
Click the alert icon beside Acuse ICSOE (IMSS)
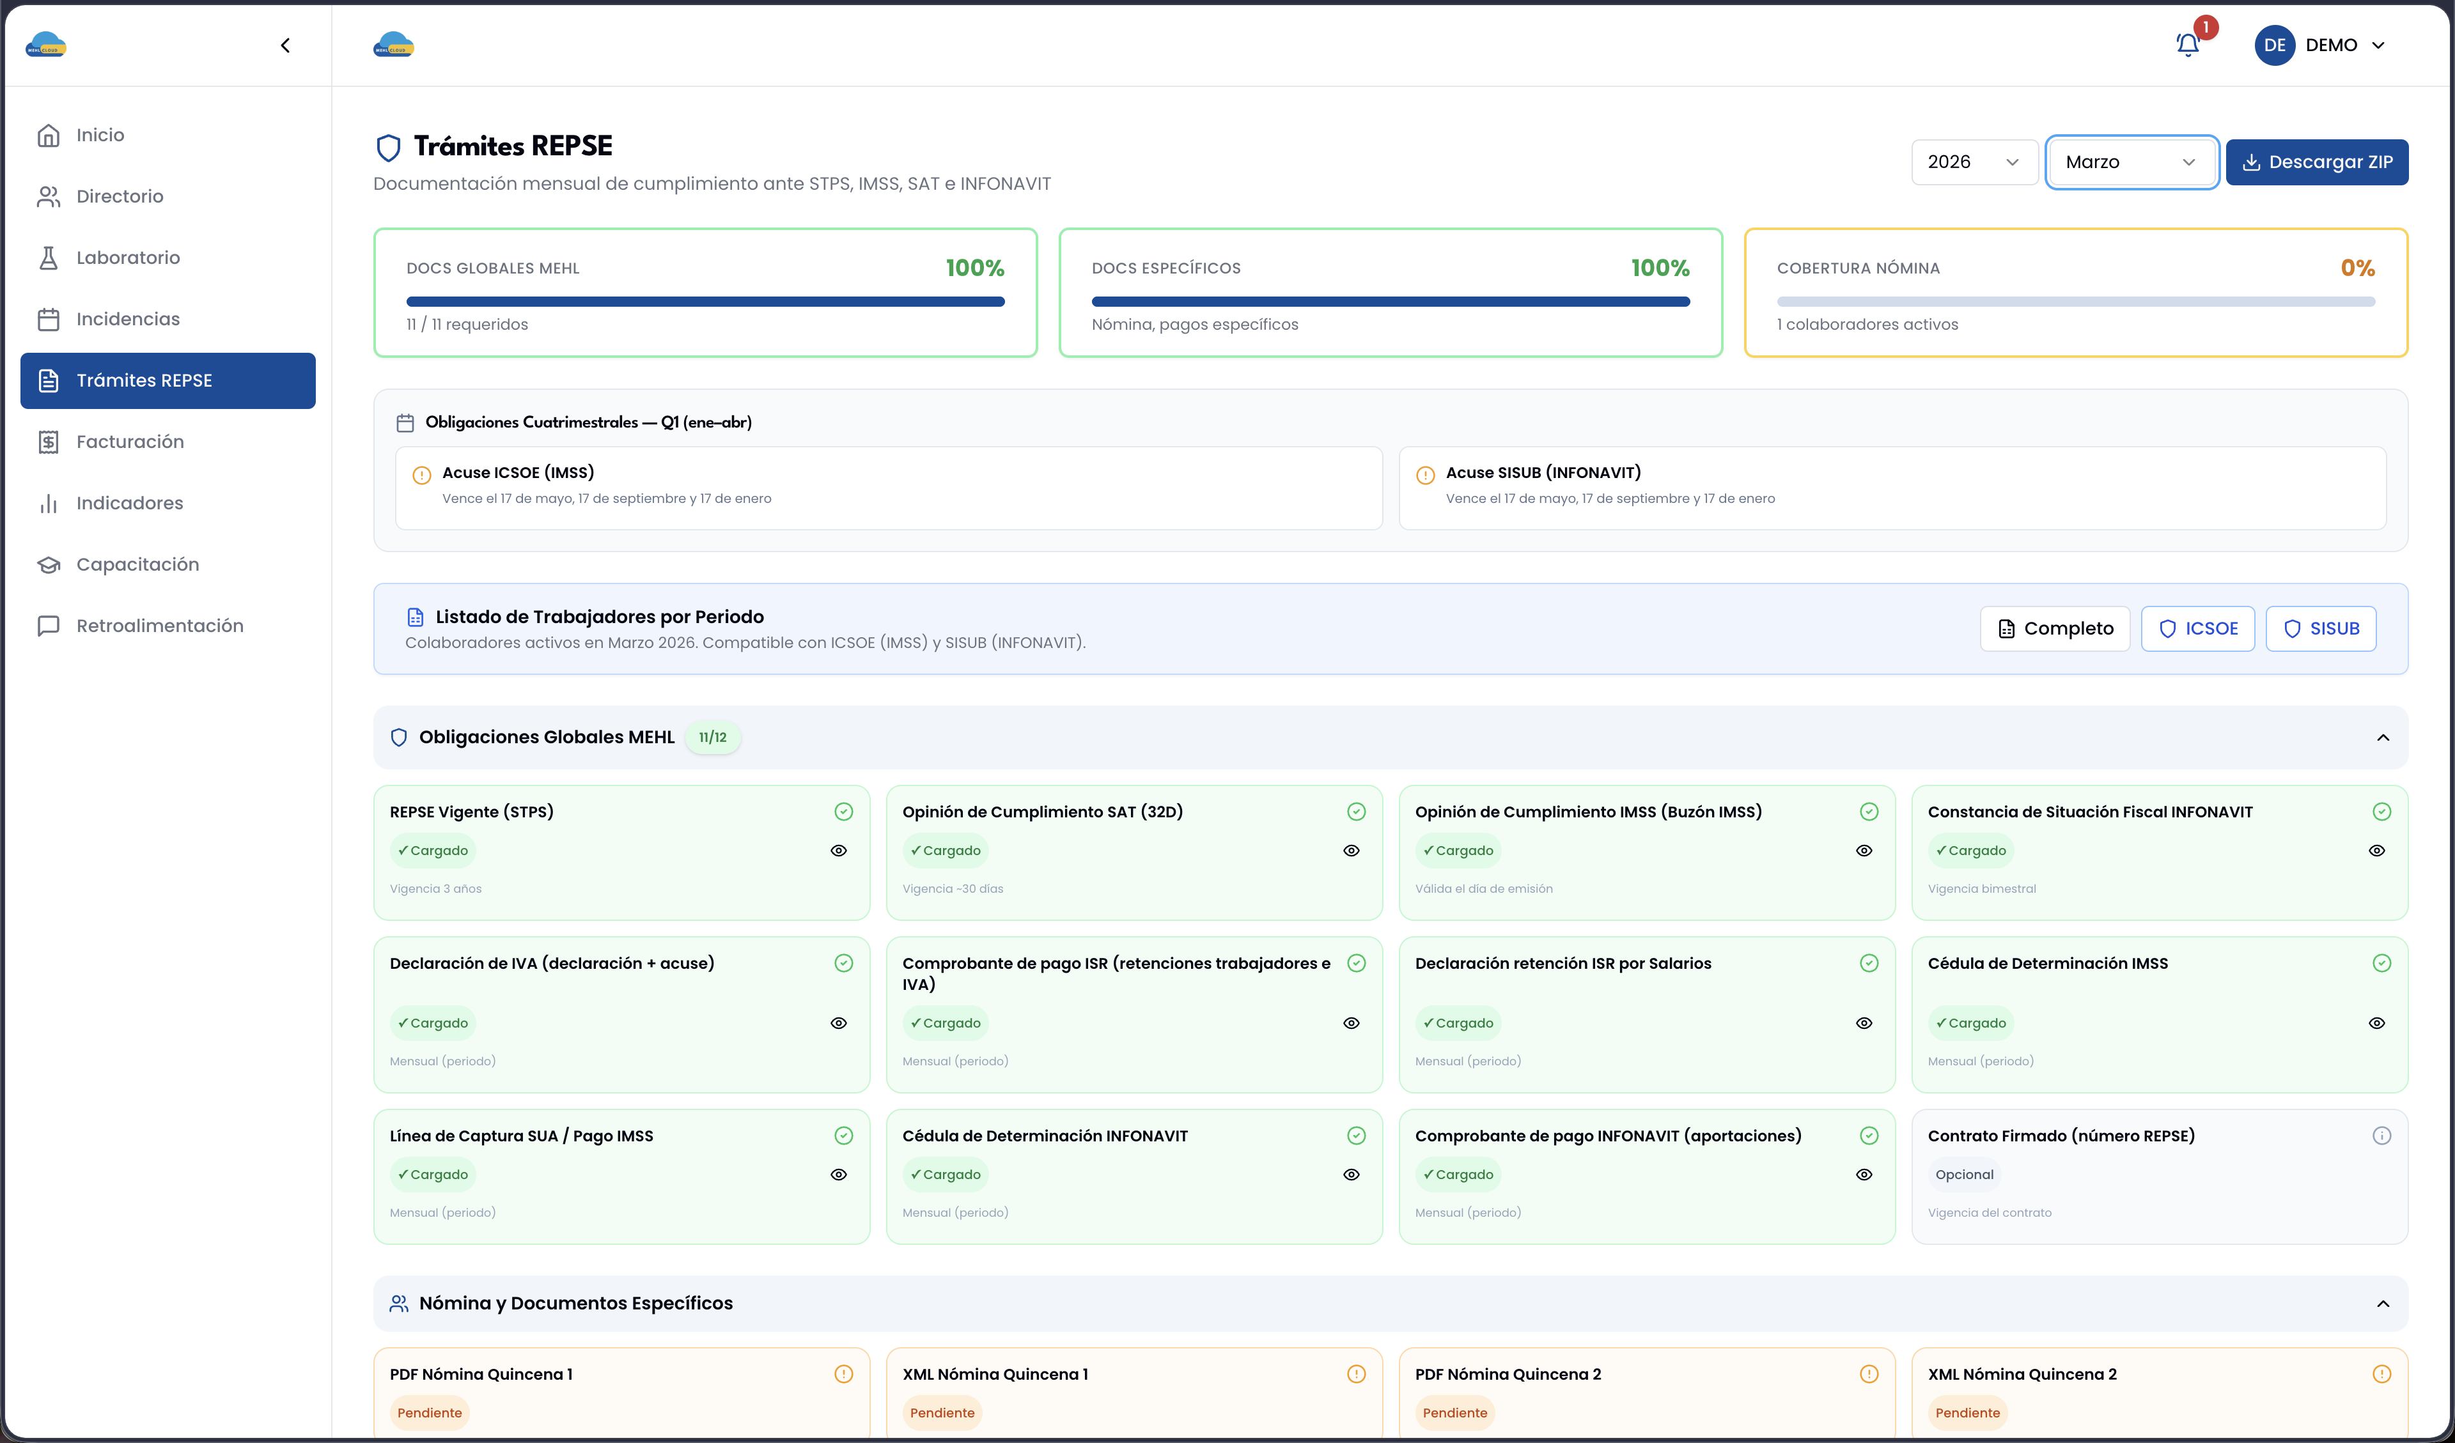(x=422, y=475)
